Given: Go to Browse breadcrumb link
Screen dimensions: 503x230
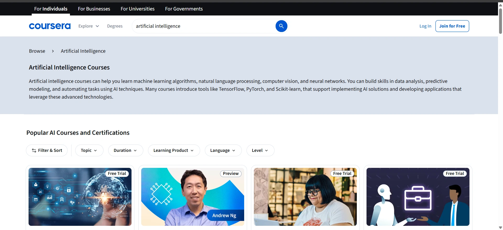Looking at the screenshot, I should [x=37, y=51].
